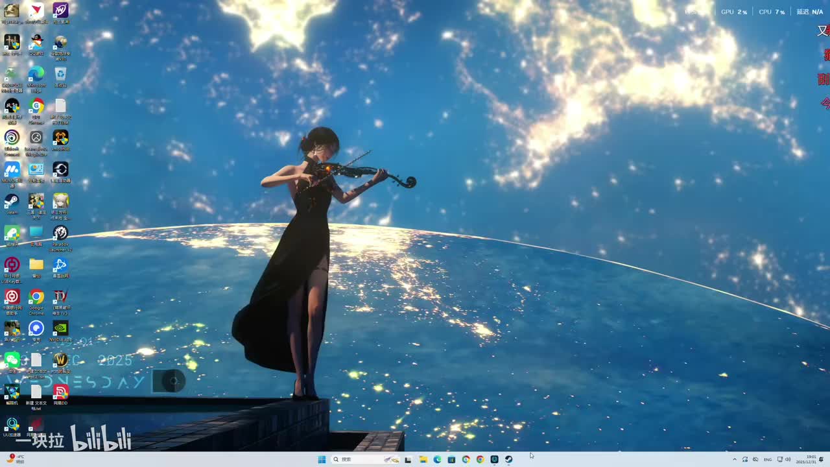The image size is (830, 467).
Task: Open the Paradox Launcher v2 shortcut
Action: [60, 237]
